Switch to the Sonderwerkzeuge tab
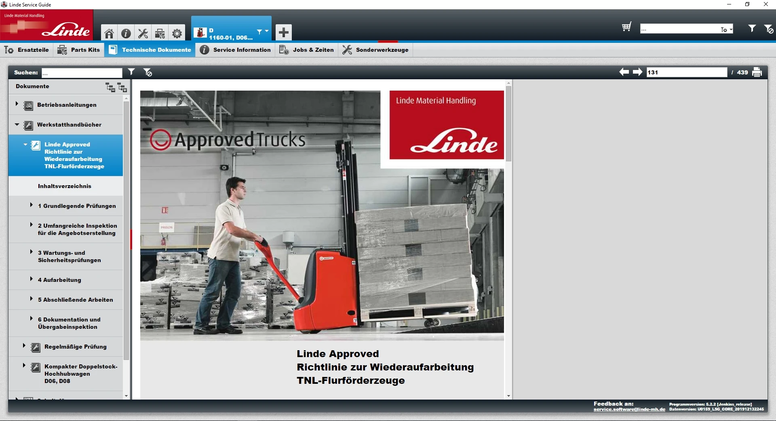 click(x=375, y=50)
